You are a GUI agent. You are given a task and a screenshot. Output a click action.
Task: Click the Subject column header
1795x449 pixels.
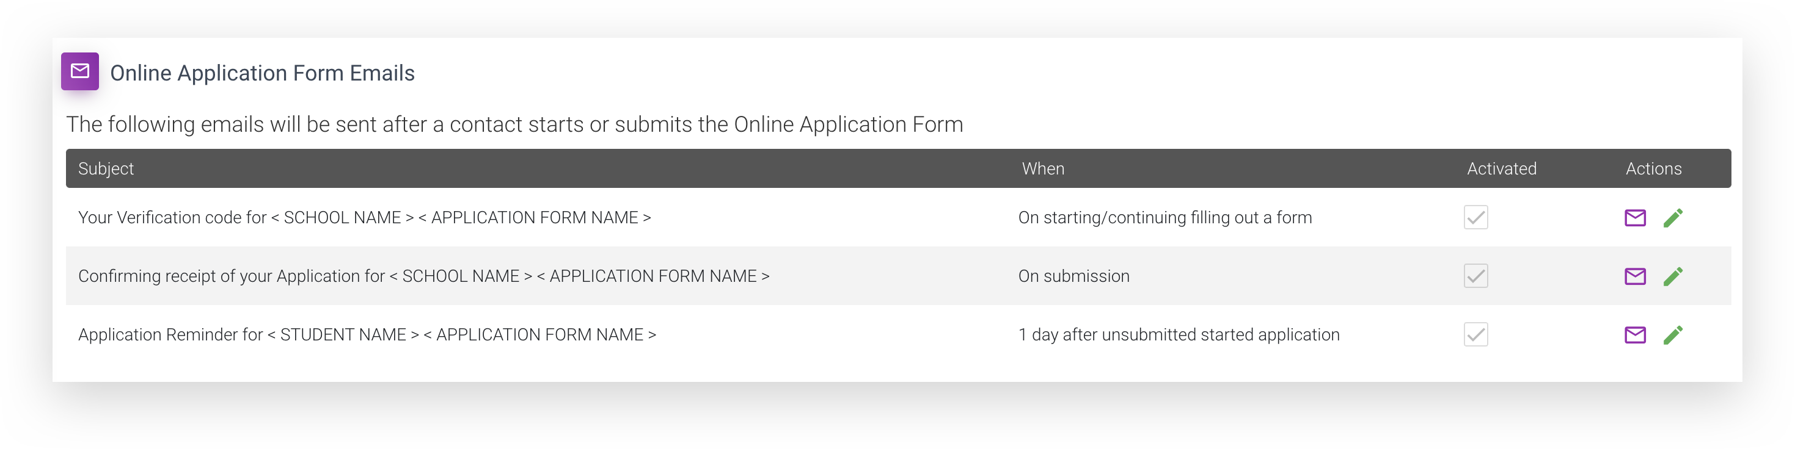pos(106,168)
